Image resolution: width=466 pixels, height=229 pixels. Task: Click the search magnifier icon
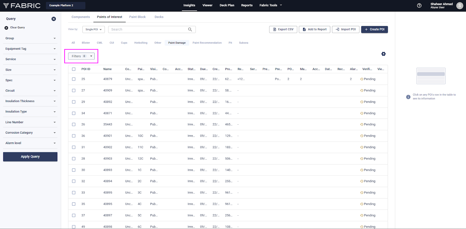click(x=190, y=29)
